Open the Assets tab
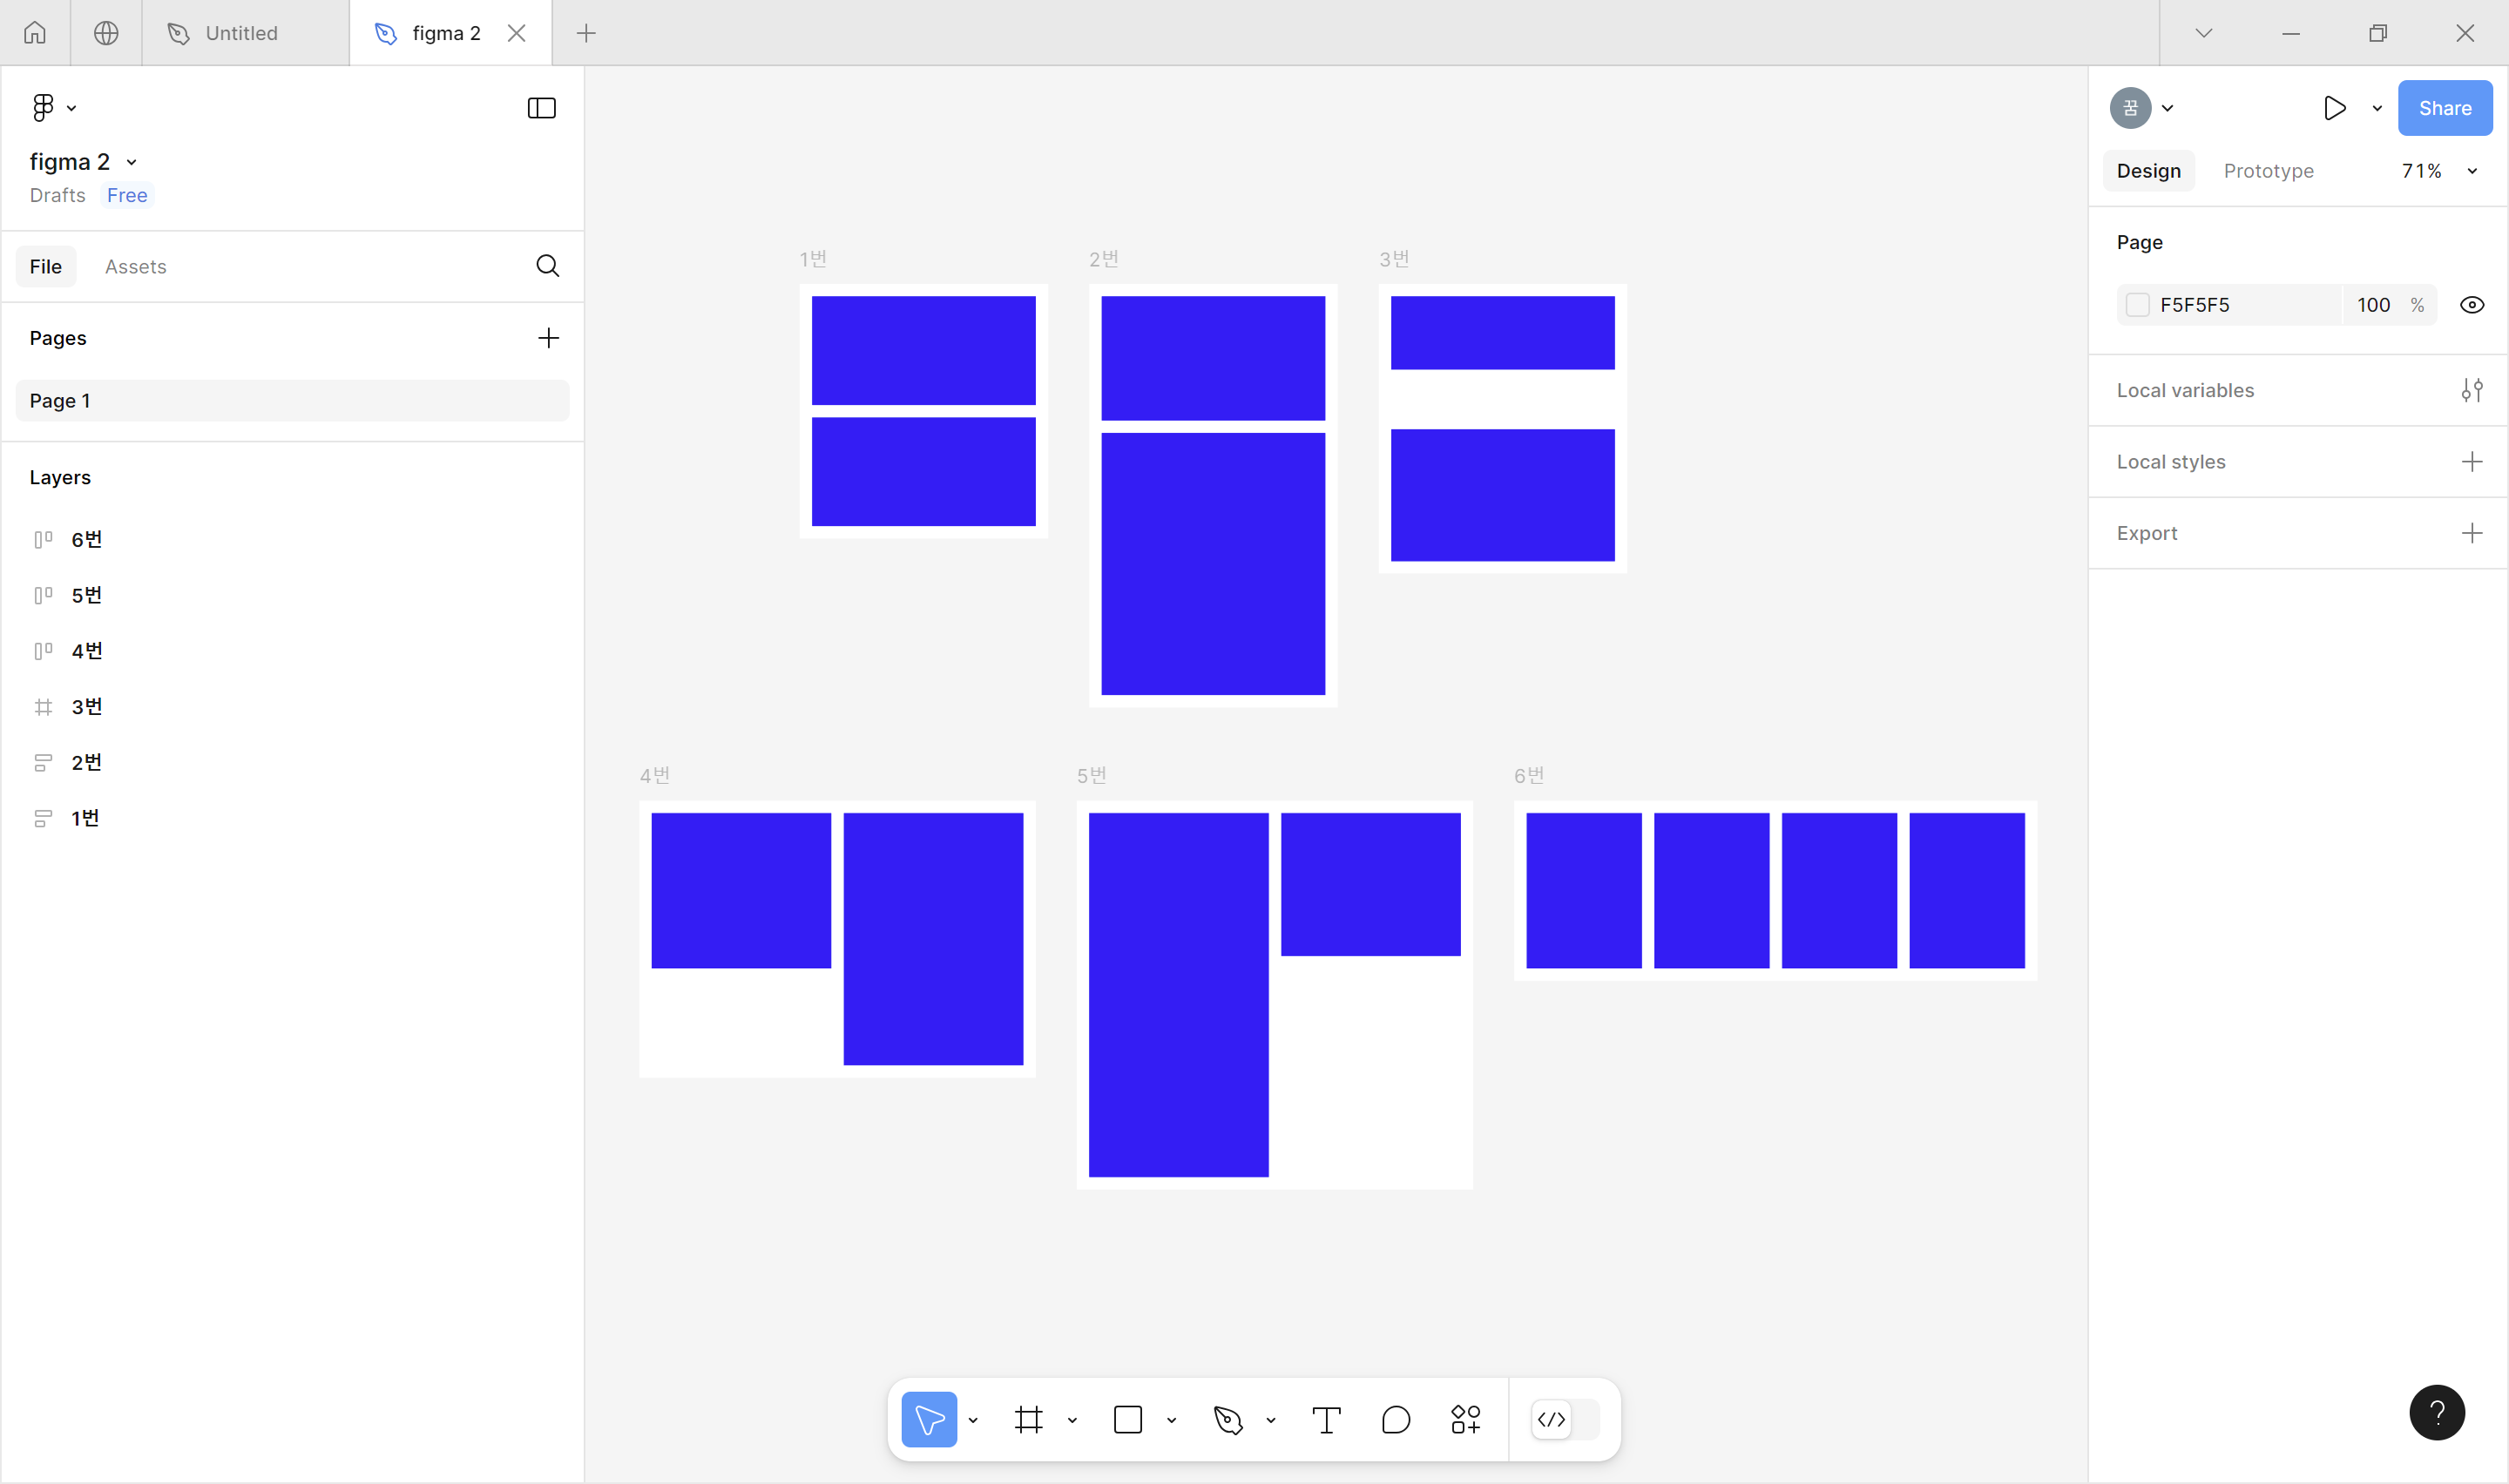 [x=136, y=266]
